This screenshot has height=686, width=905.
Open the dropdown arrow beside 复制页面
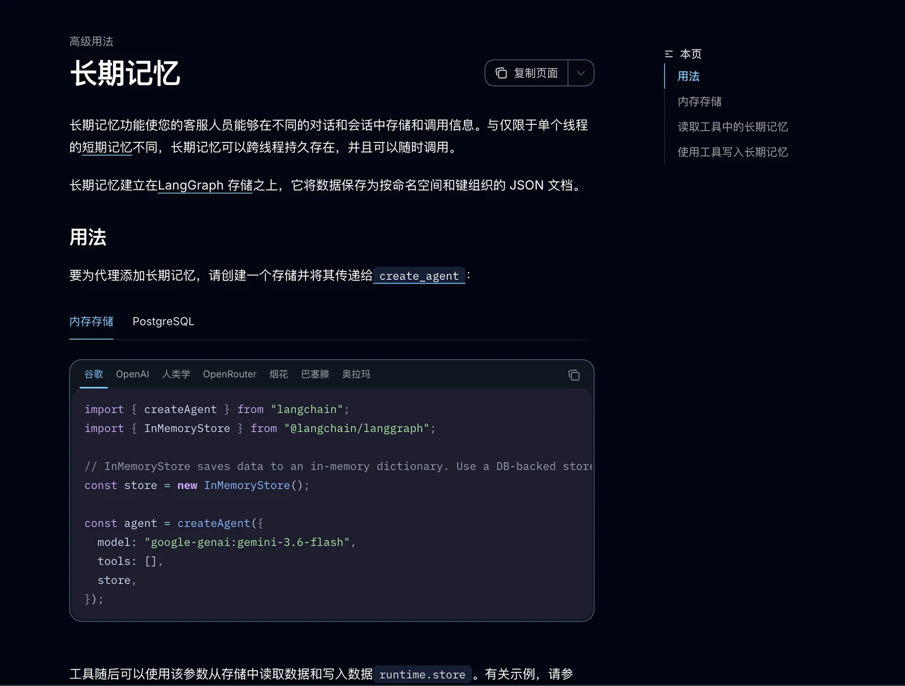581,73
